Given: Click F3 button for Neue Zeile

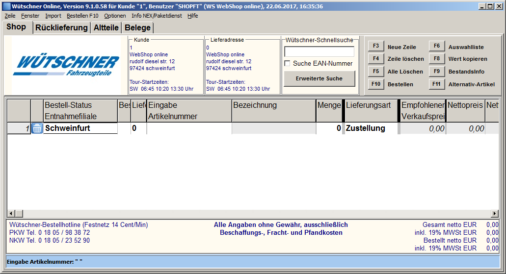Looking at the screenshot, I should click(376, 46).
